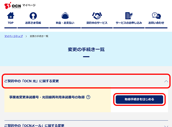Click the OCN logo

13,5
